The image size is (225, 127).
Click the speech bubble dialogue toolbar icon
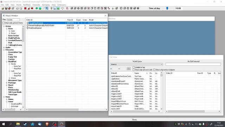[x=63, y=8]
